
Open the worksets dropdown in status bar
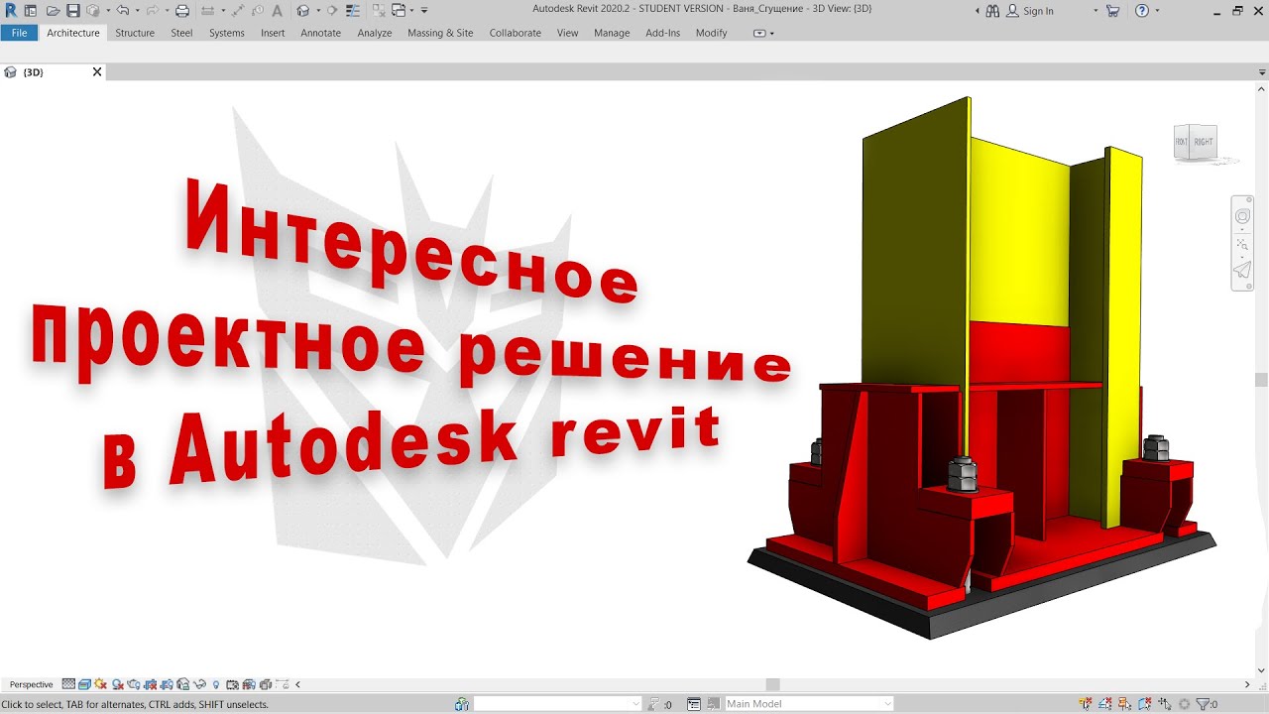(x=558, y=704)
